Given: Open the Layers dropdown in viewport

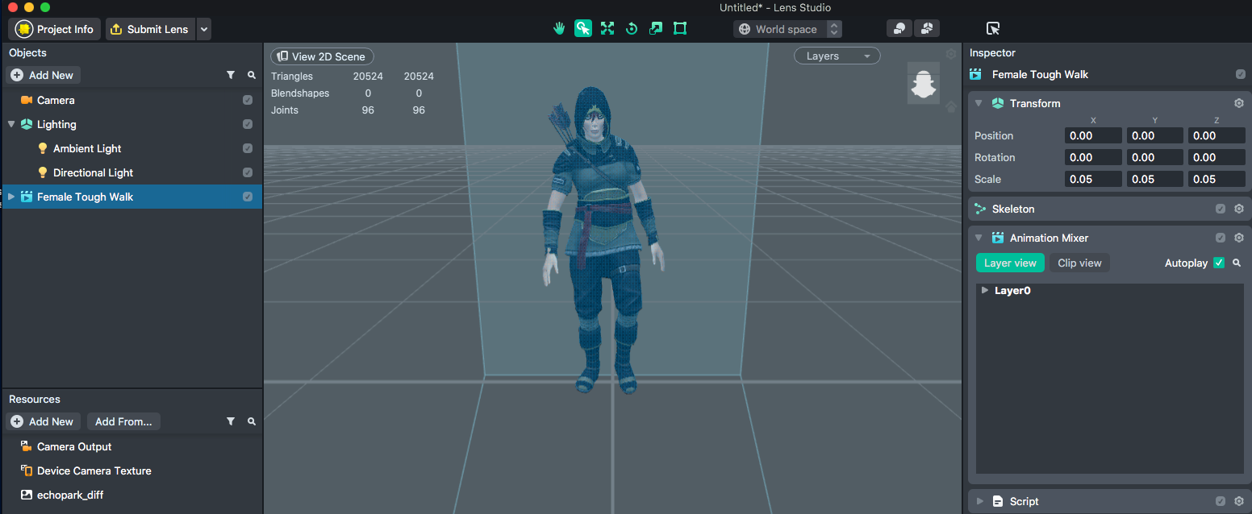Looking at the screenshot, I should point(837,56).
